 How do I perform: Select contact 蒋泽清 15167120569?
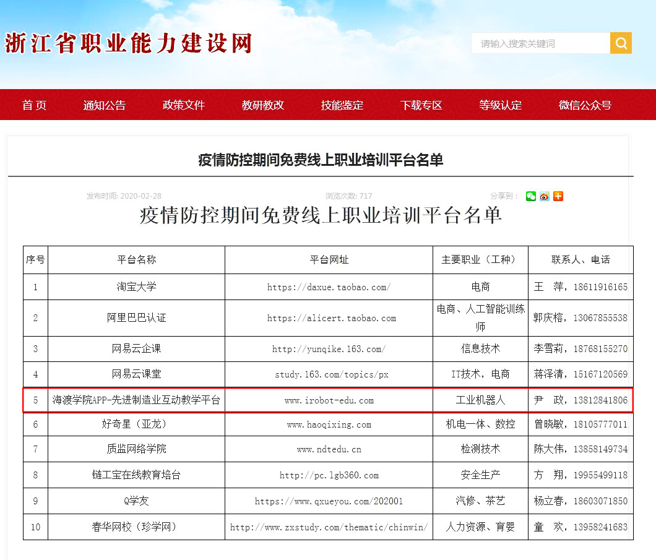[x=580, y=374]
